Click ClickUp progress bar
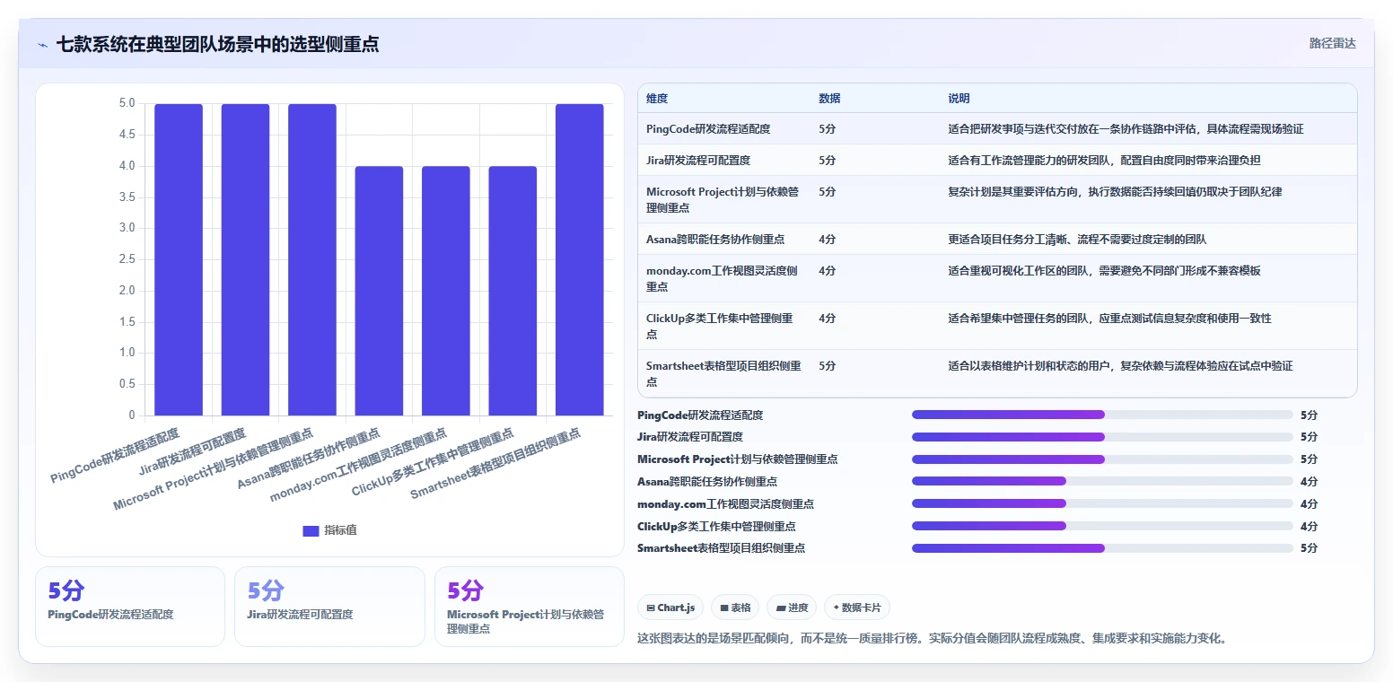Screen dimensions: 1393x682 tap(1102, 526)
